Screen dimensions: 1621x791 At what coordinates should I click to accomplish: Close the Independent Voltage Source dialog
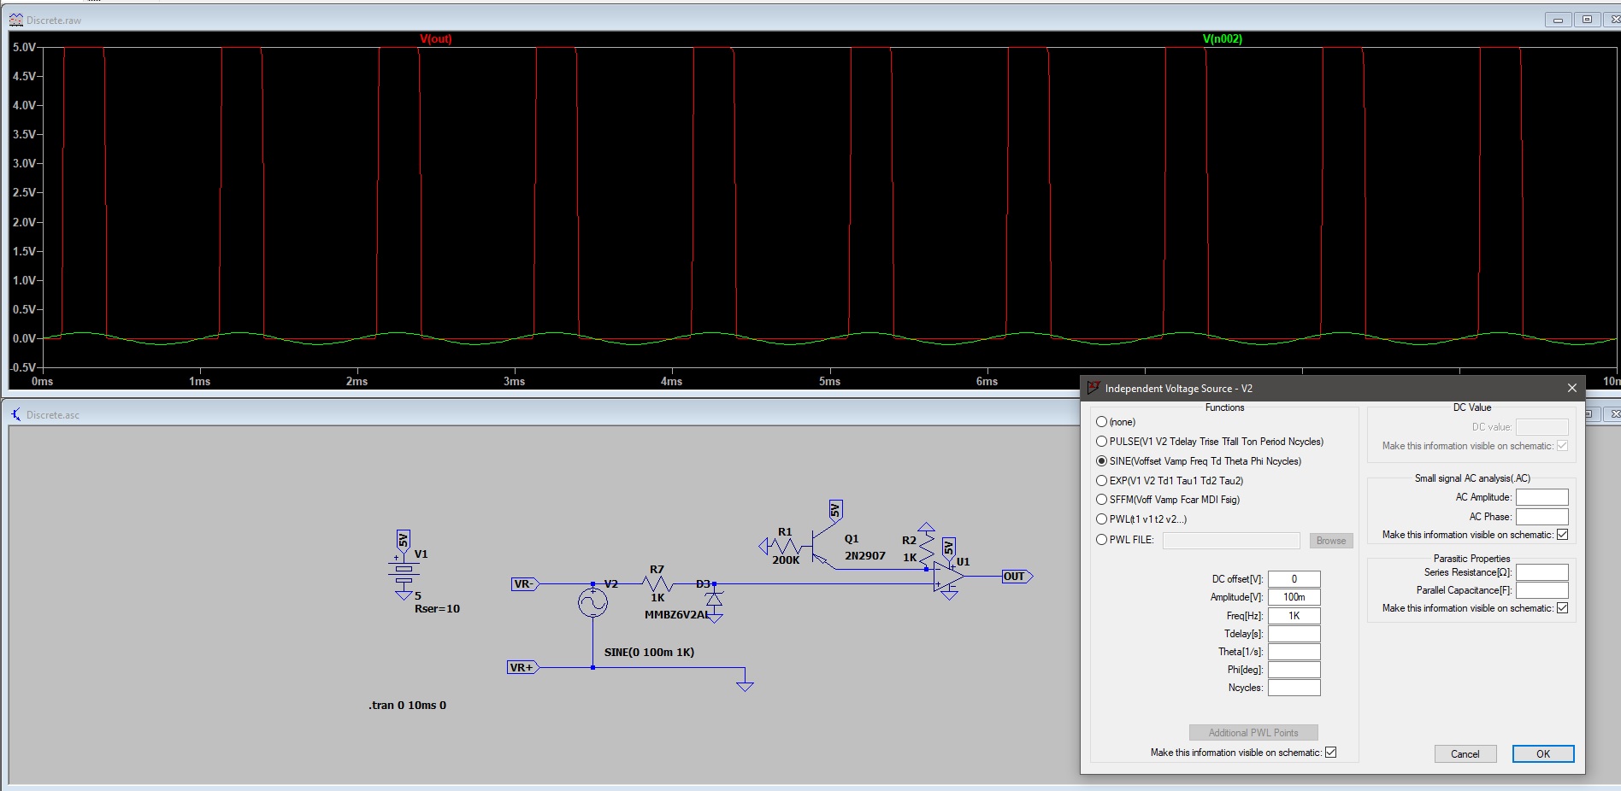click(x=1571, y=388)
